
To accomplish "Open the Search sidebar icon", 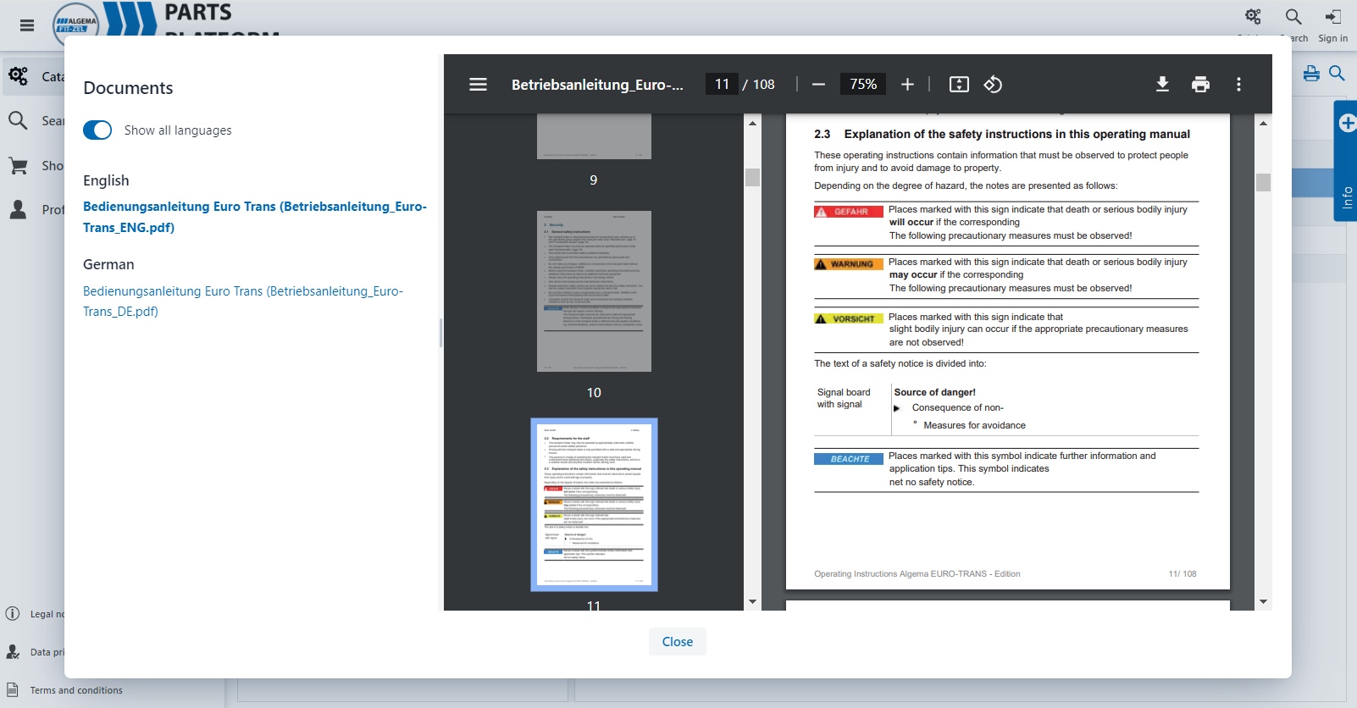I will [x=18, y=120].
